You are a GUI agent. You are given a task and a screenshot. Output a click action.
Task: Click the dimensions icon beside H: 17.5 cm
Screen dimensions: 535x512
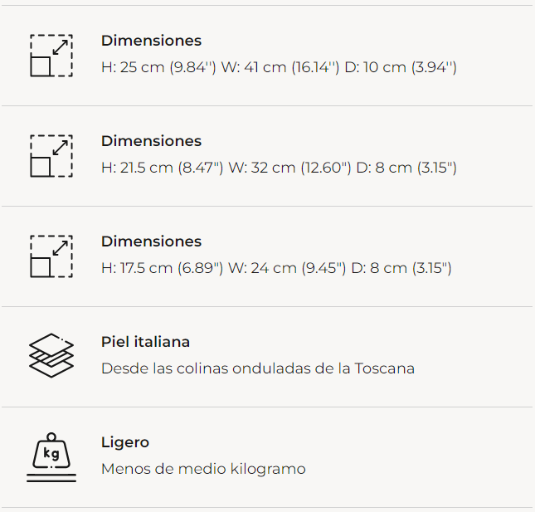(51, 256)
